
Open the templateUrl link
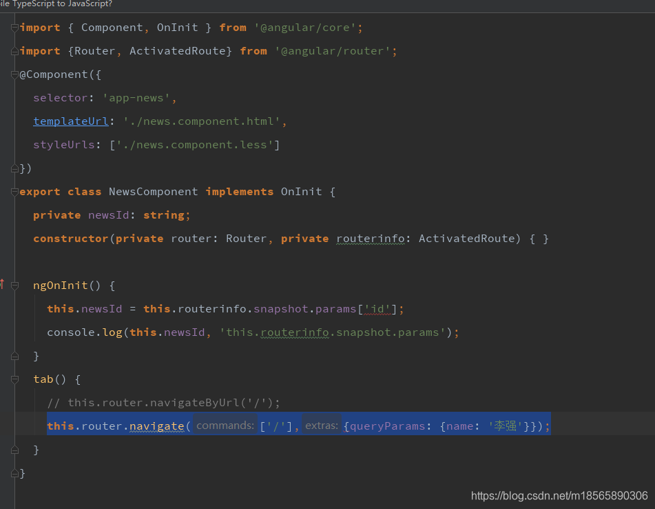coord(70,121)
